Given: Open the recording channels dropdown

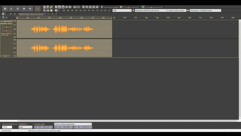Looking at the screenshot, I should point(177,11).
